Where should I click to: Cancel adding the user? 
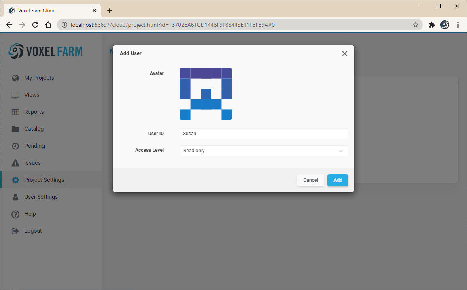coord(310,180)
